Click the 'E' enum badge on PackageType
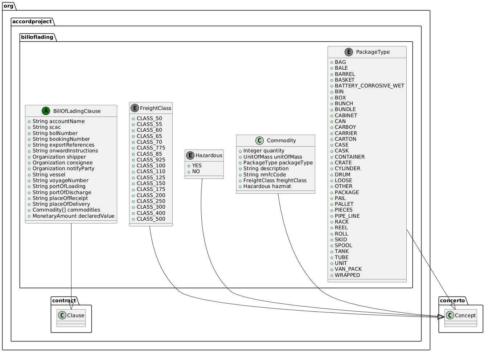485x352 pixels. (349, 52)
